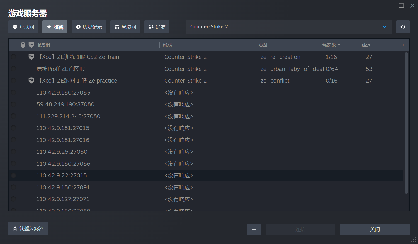Open the Counter-Strike 2 game dropdown
The width and height of the screenshot is (418, 244).
click(x=289, y=27)
